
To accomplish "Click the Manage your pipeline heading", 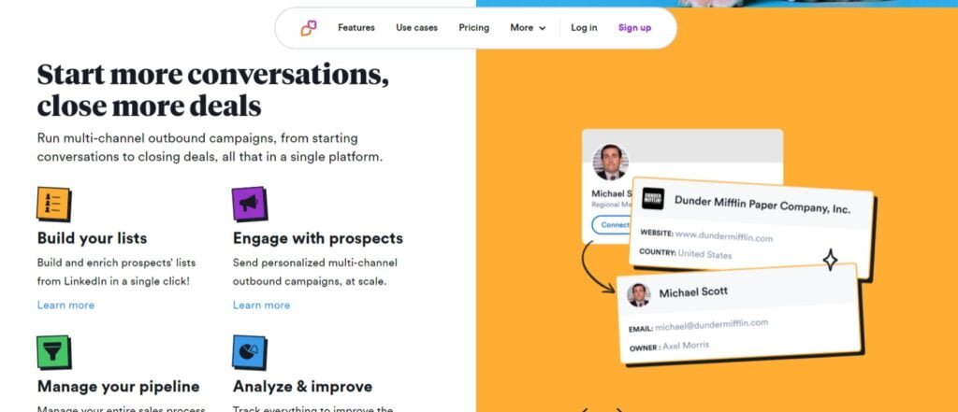I will point(119,387).
